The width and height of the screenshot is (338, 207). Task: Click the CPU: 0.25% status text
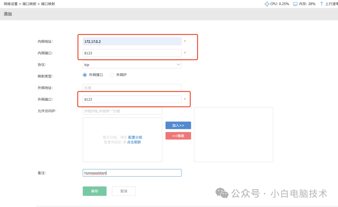point(279,4)
